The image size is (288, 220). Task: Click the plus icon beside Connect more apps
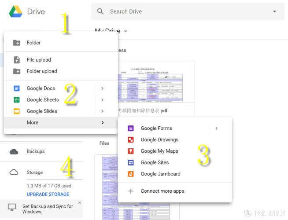tap(131, 191)
